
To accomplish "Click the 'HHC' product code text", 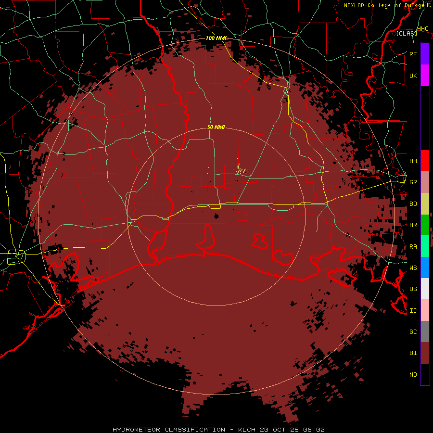I will (423, 29).
